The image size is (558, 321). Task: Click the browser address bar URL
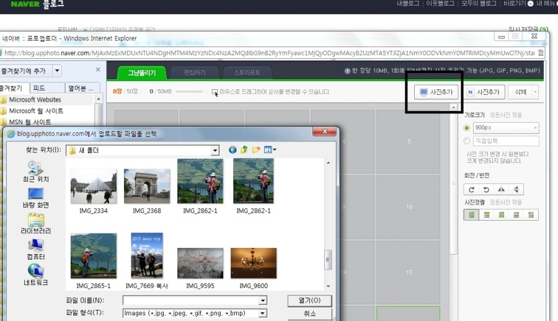tap(270, 53)
